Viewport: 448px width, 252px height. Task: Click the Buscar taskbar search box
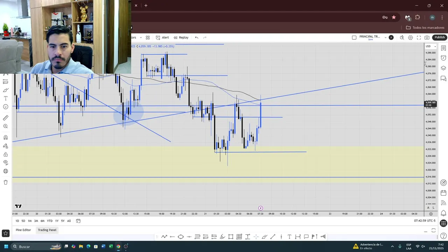coord(36,246)
